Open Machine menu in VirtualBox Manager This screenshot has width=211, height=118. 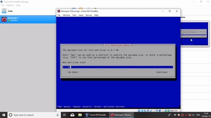[10, 5]
